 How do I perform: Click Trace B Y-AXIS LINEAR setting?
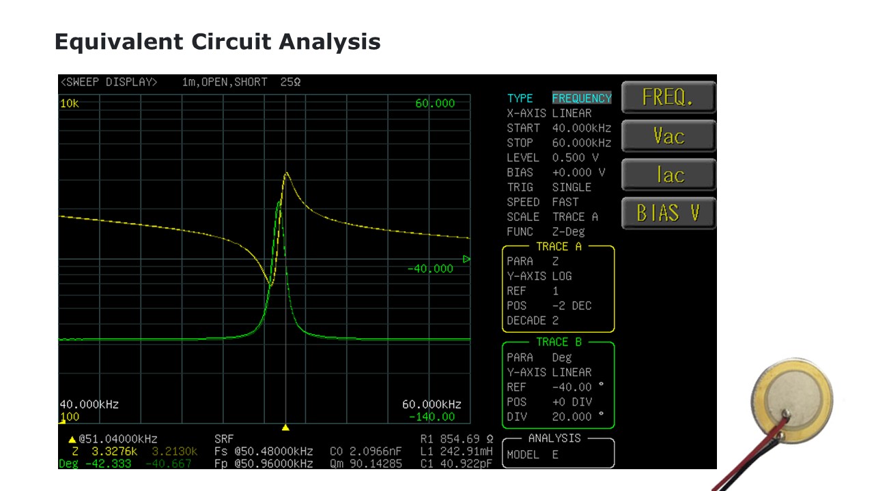(549, 372)
